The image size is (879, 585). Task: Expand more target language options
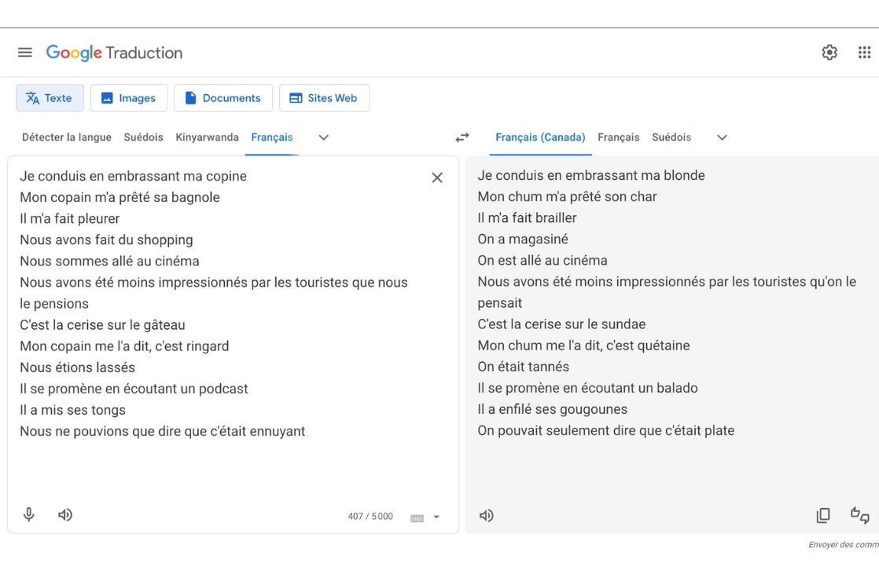[x=721, y=137]
